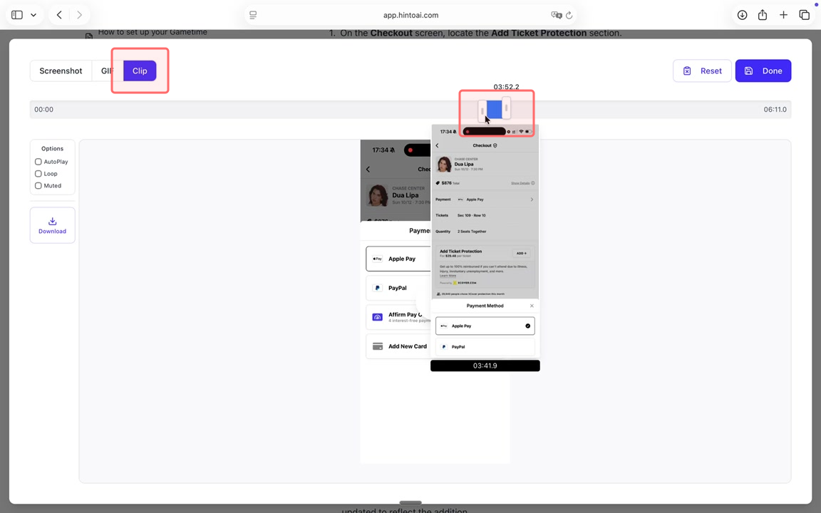Open a new tab with plus icon
821x513 pixels.
click(x=783, y=15)
